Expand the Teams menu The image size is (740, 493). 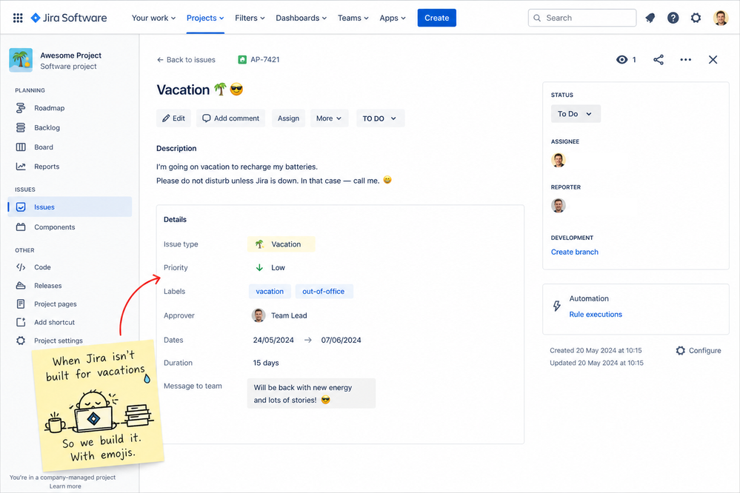(x=353, y=18)
